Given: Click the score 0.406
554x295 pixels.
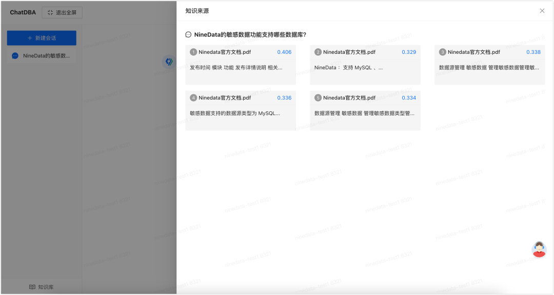Looking at the screenshot, I should 284,52.
